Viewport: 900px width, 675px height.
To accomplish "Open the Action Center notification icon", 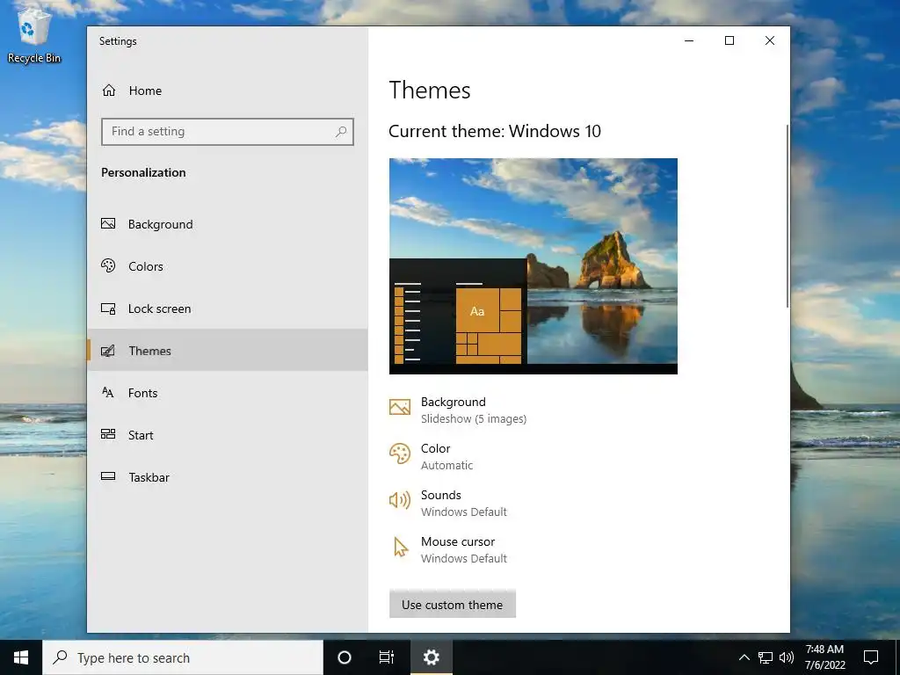I will tap(871, 657).
